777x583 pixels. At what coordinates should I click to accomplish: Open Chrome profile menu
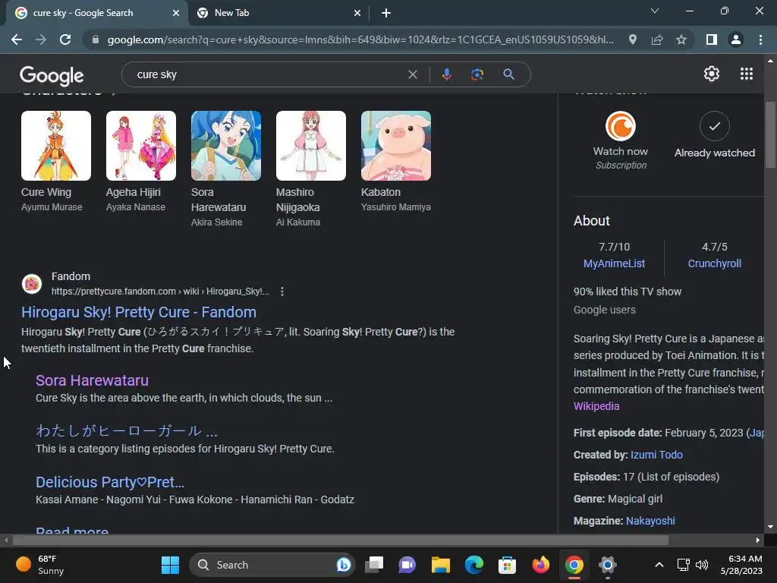click(736, 39)
